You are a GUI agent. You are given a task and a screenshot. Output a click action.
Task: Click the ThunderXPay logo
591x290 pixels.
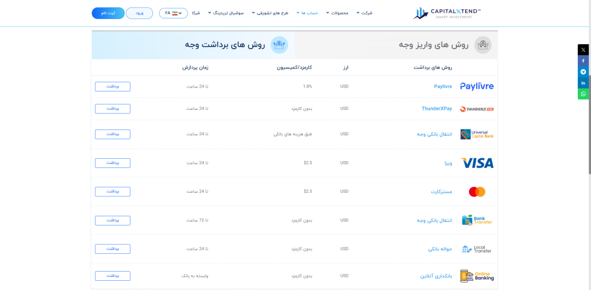tap(477, 109)
